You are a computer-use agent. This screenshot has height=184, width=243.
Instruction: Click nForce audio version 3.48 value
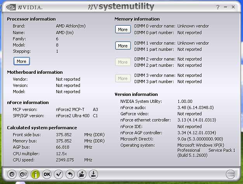click(x=196, y=108)
